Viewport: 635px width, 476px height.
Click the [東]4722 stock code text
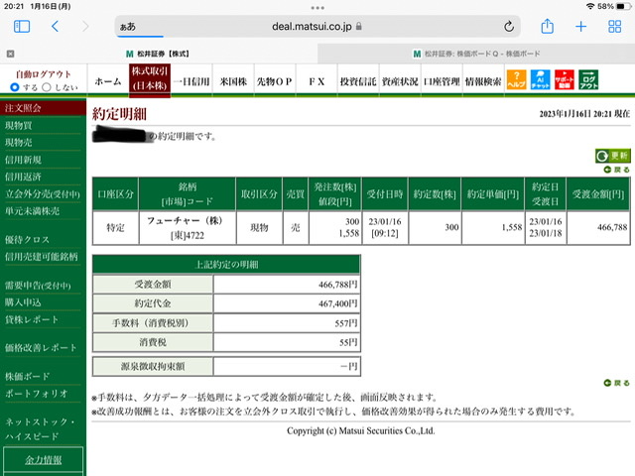coord(188,236)
